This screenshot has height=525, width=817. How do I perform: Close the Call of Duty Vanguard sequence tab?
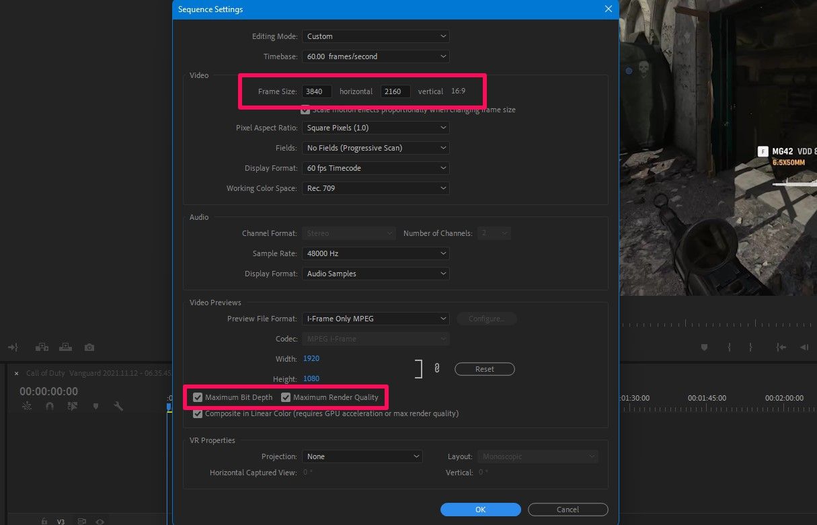pos(17,373)
